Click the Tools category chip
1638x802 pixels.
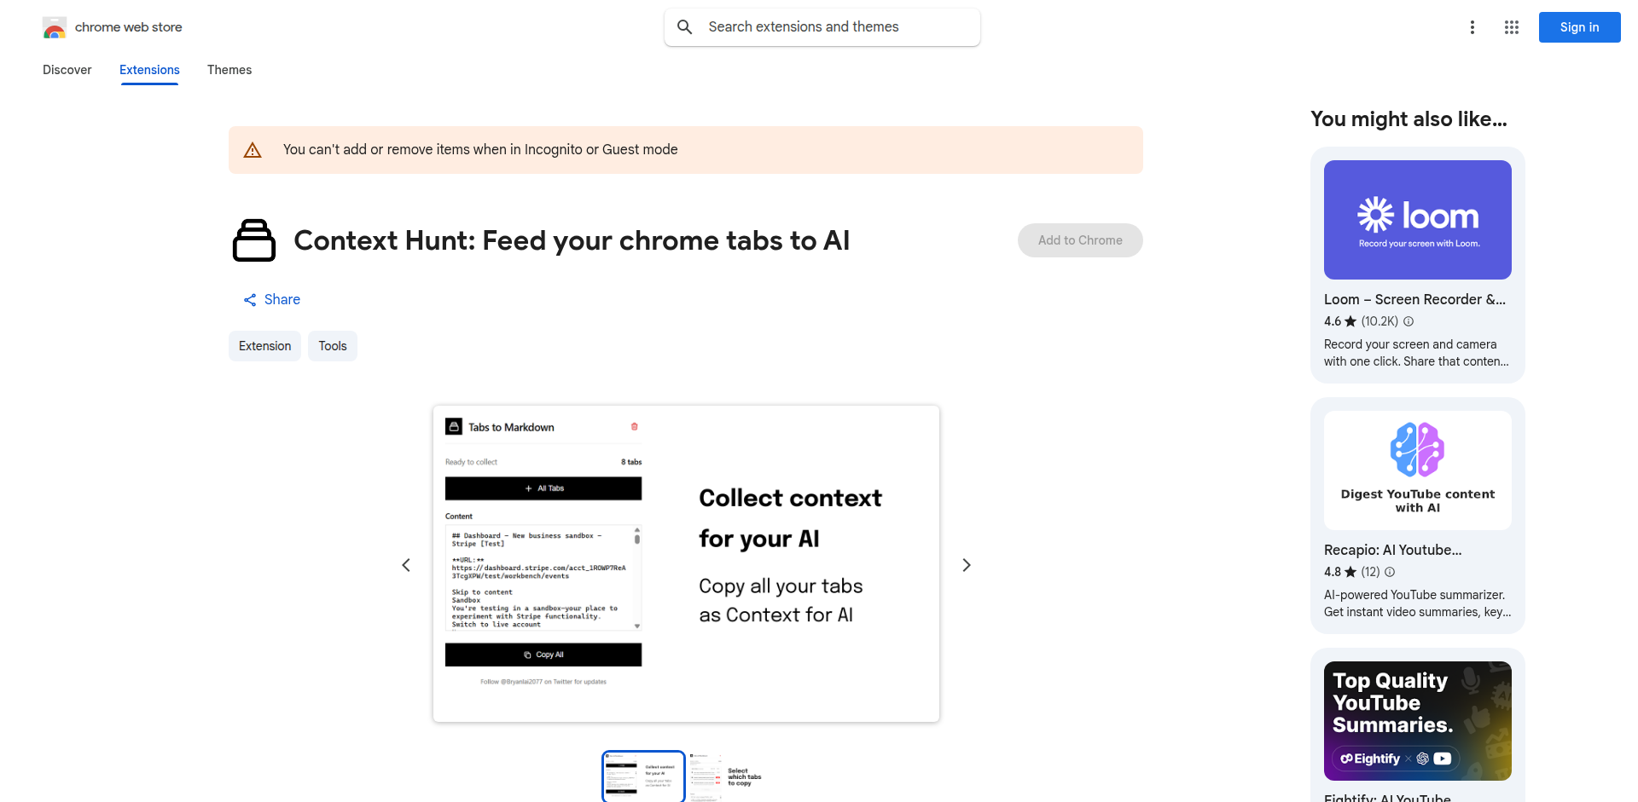tap(333, 346)
